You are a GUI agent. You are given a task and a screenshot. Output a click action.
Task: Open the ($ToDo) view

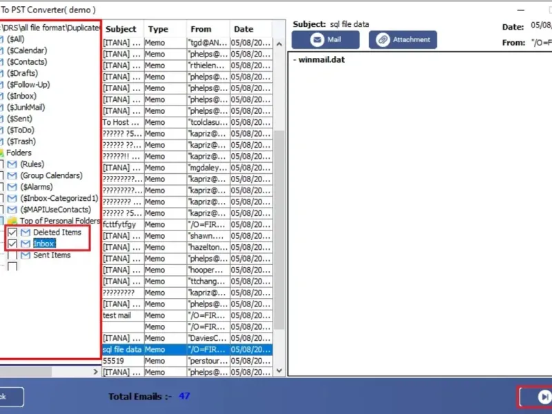click(x=21, y=130)
